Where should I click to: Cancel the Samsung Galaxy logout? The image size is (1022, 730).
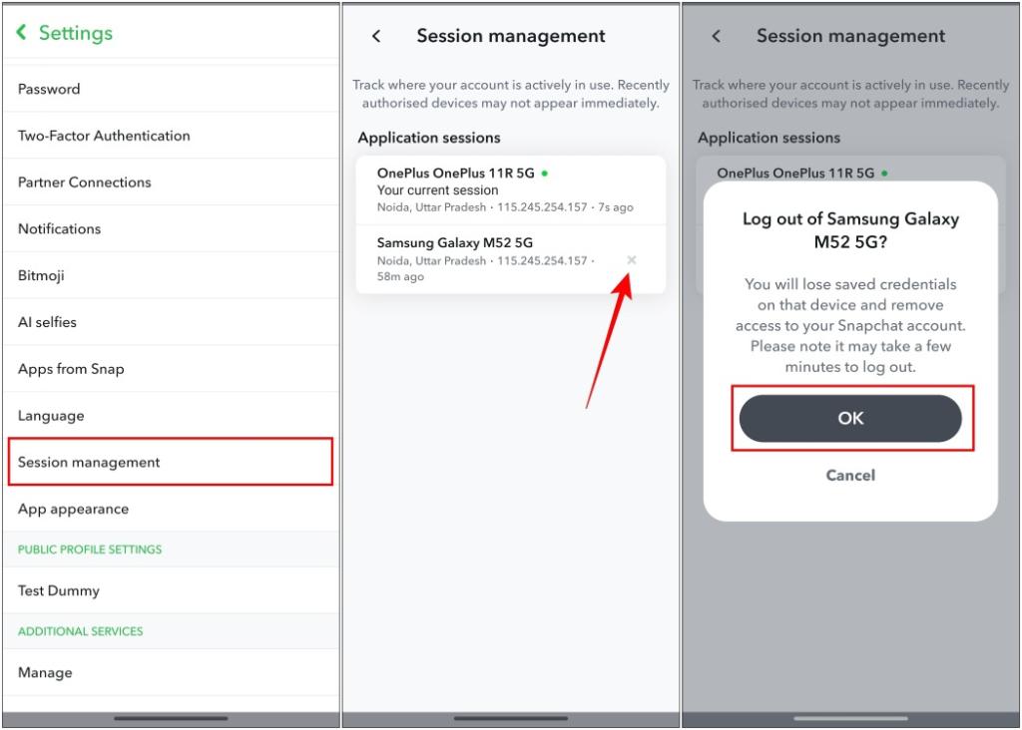tap(850, 476)
